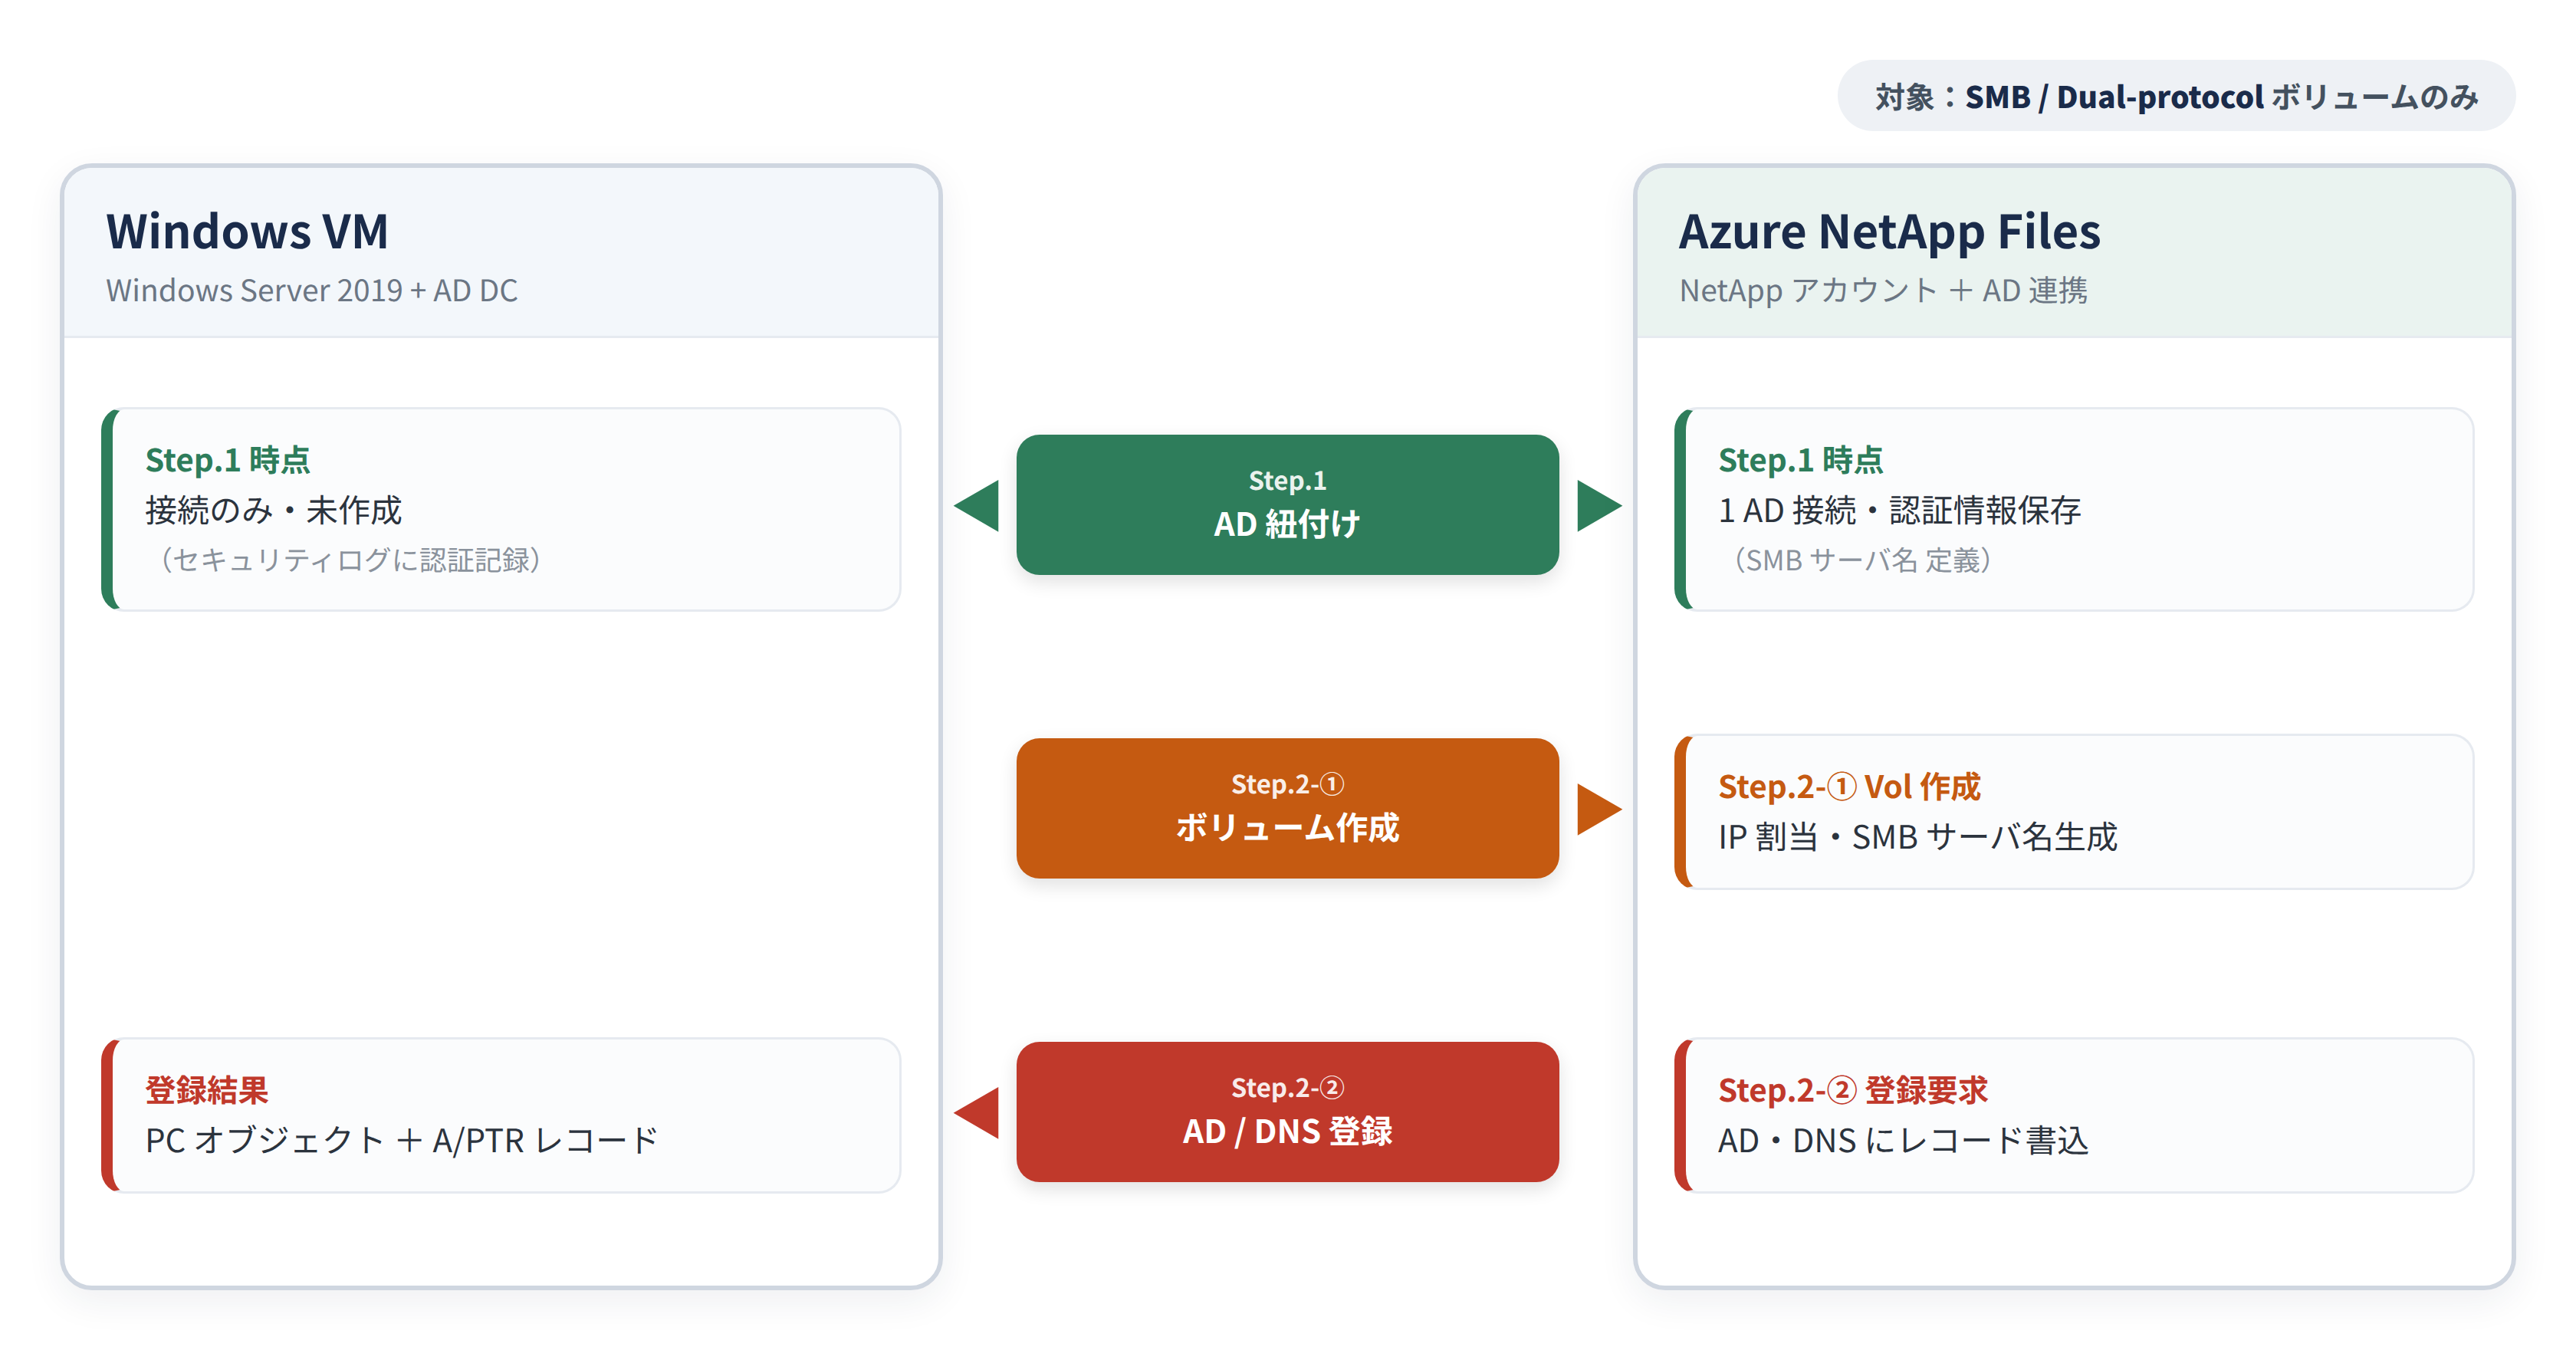This screenshot has width=2576, height=1350.
Task: Click the Step.2-① Vol 作成 title
Action: [1849, 787]
